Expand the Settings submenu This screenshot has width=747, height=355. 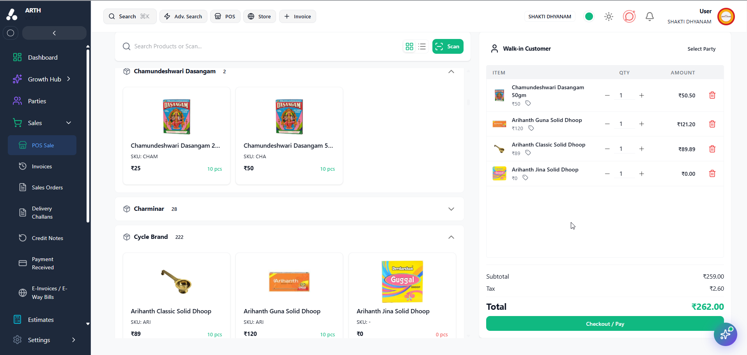point(73,340)
